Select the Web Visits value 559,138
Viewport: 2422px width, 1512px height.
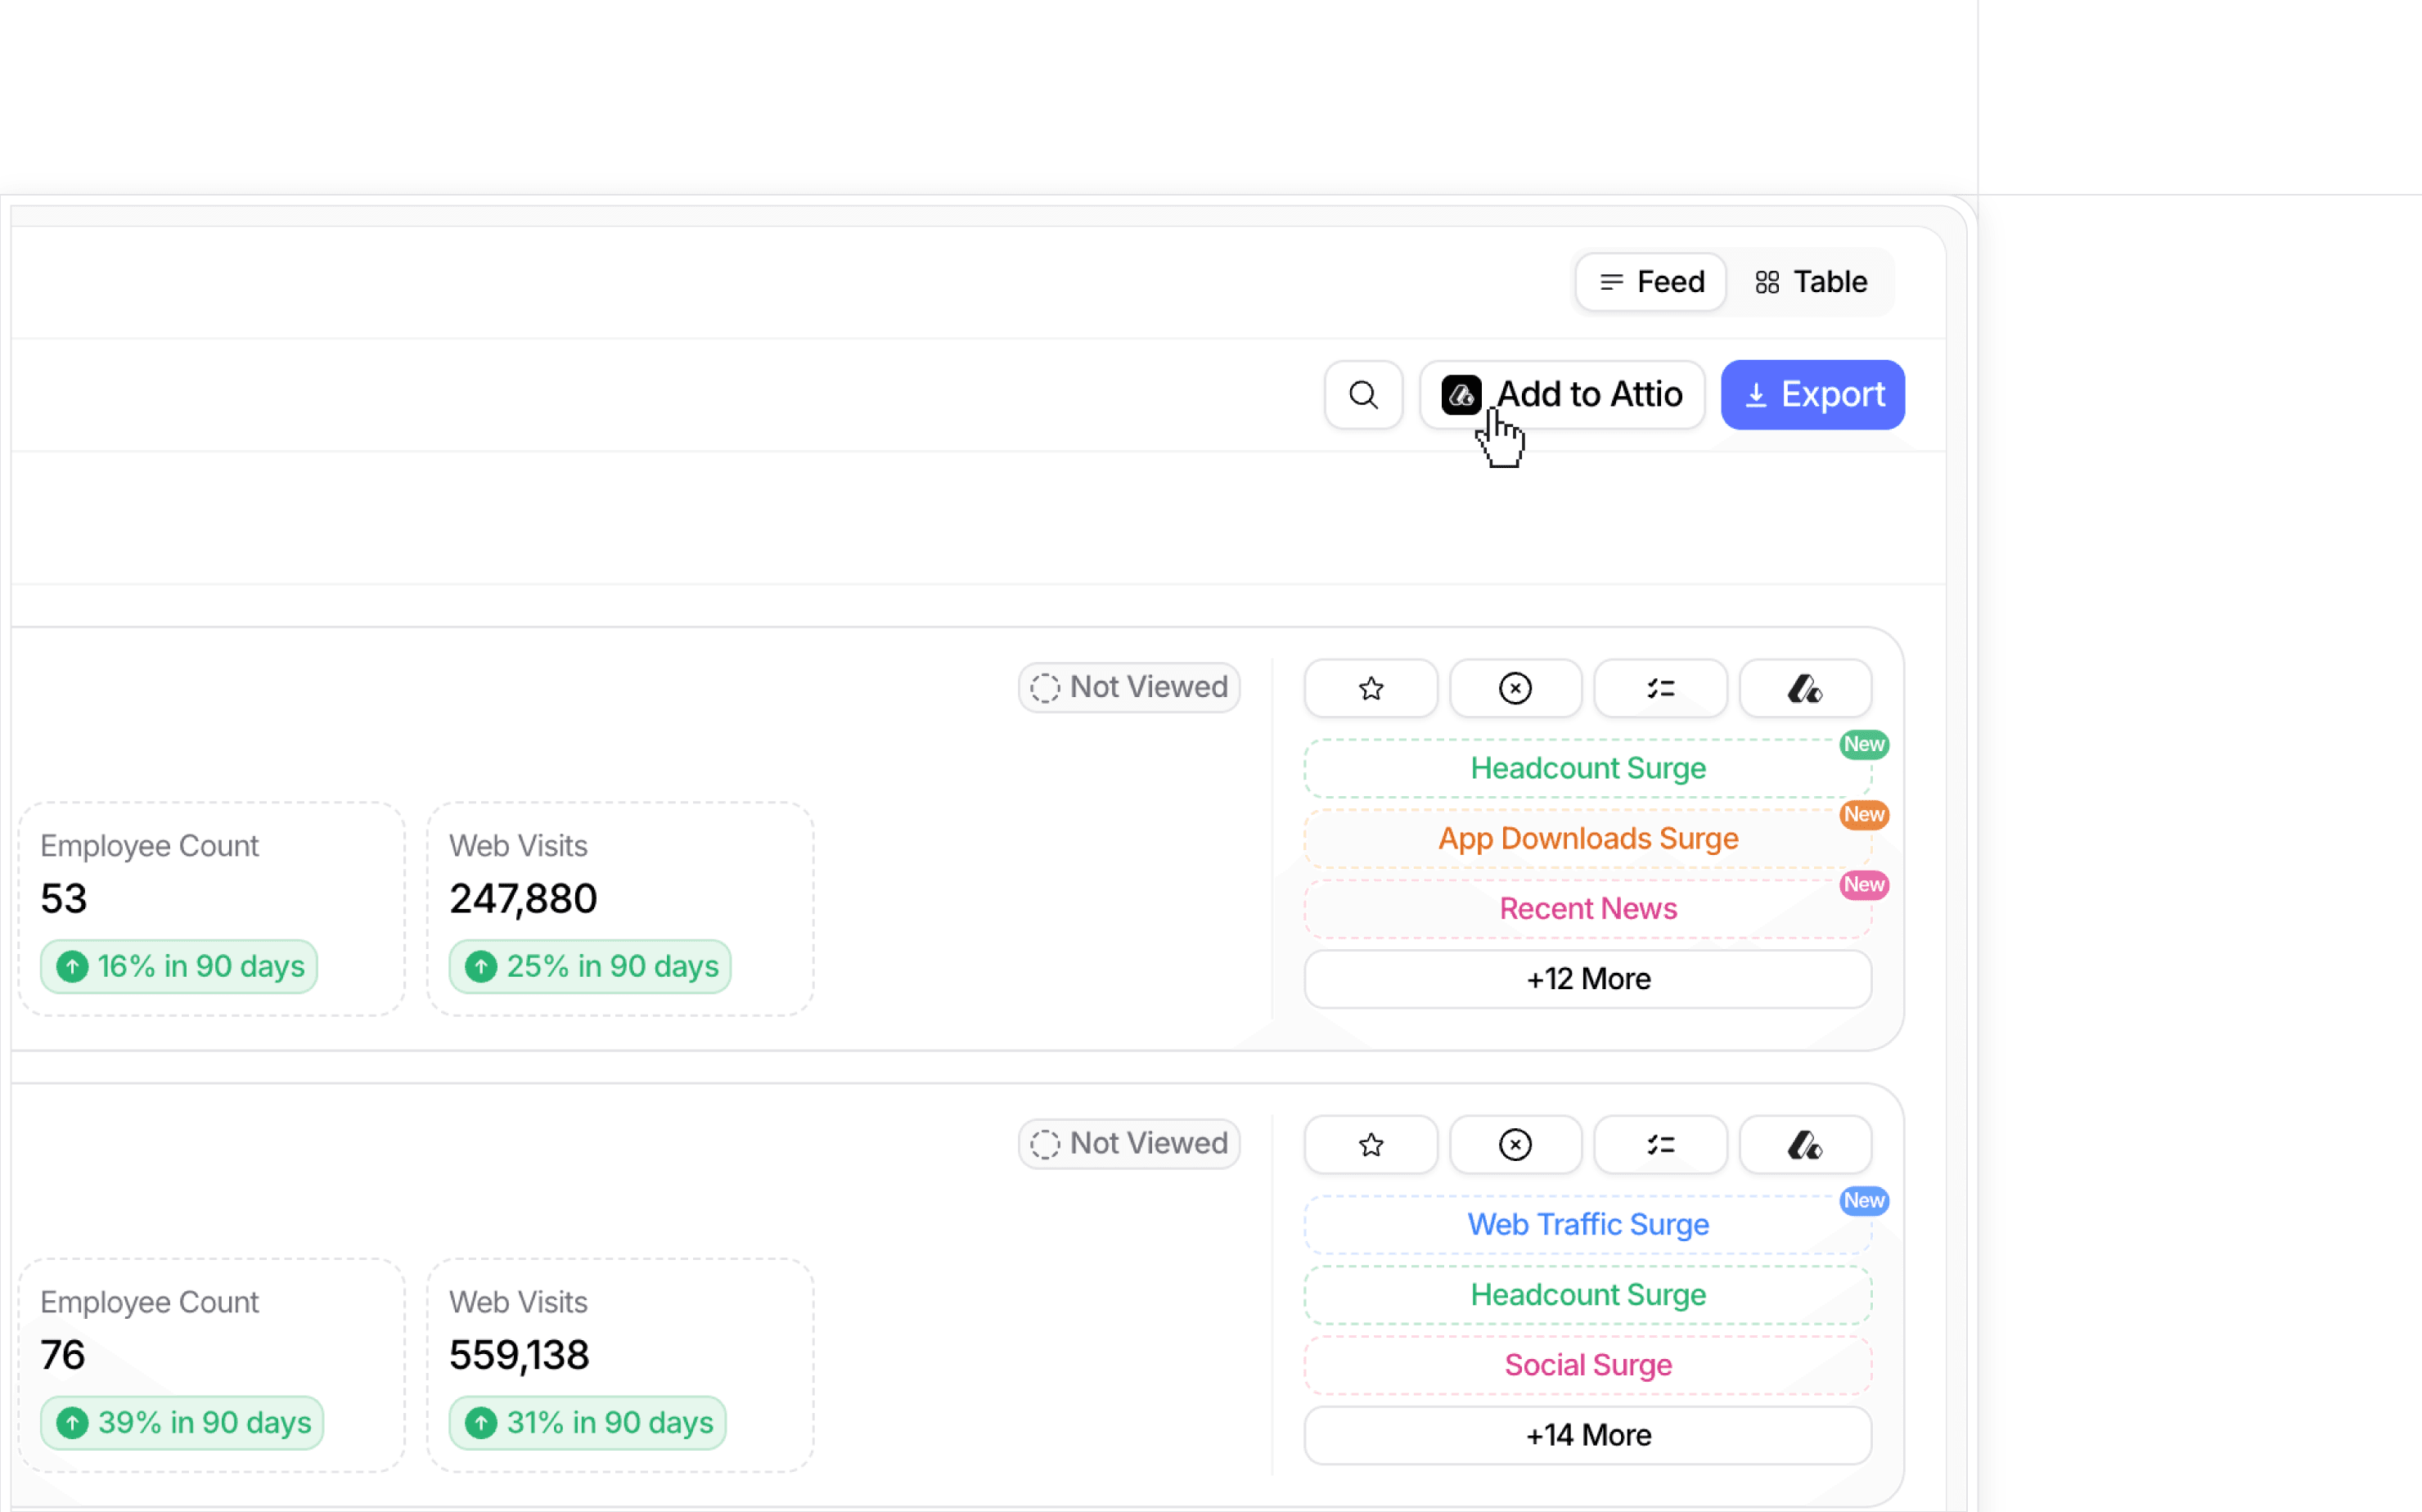click(519, 1354)
